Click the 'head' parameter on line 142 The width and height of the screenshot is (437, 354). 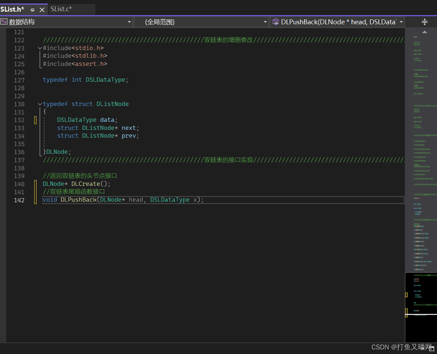coord(136,200)
